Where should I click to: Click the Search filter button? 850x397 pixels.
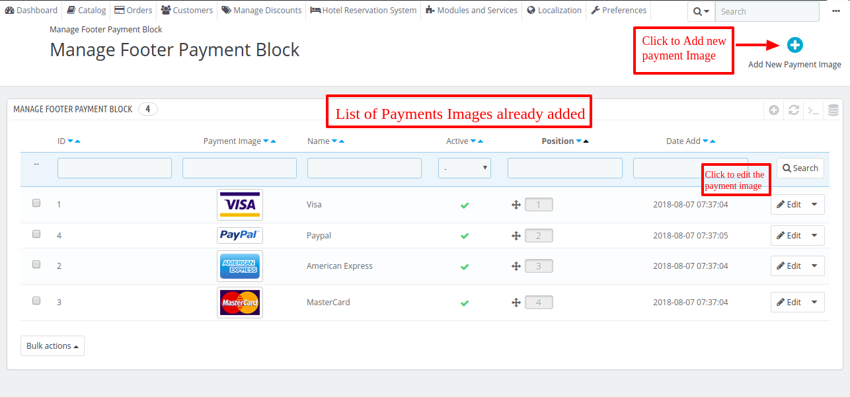pyautogui.click(x=800, y=168)
